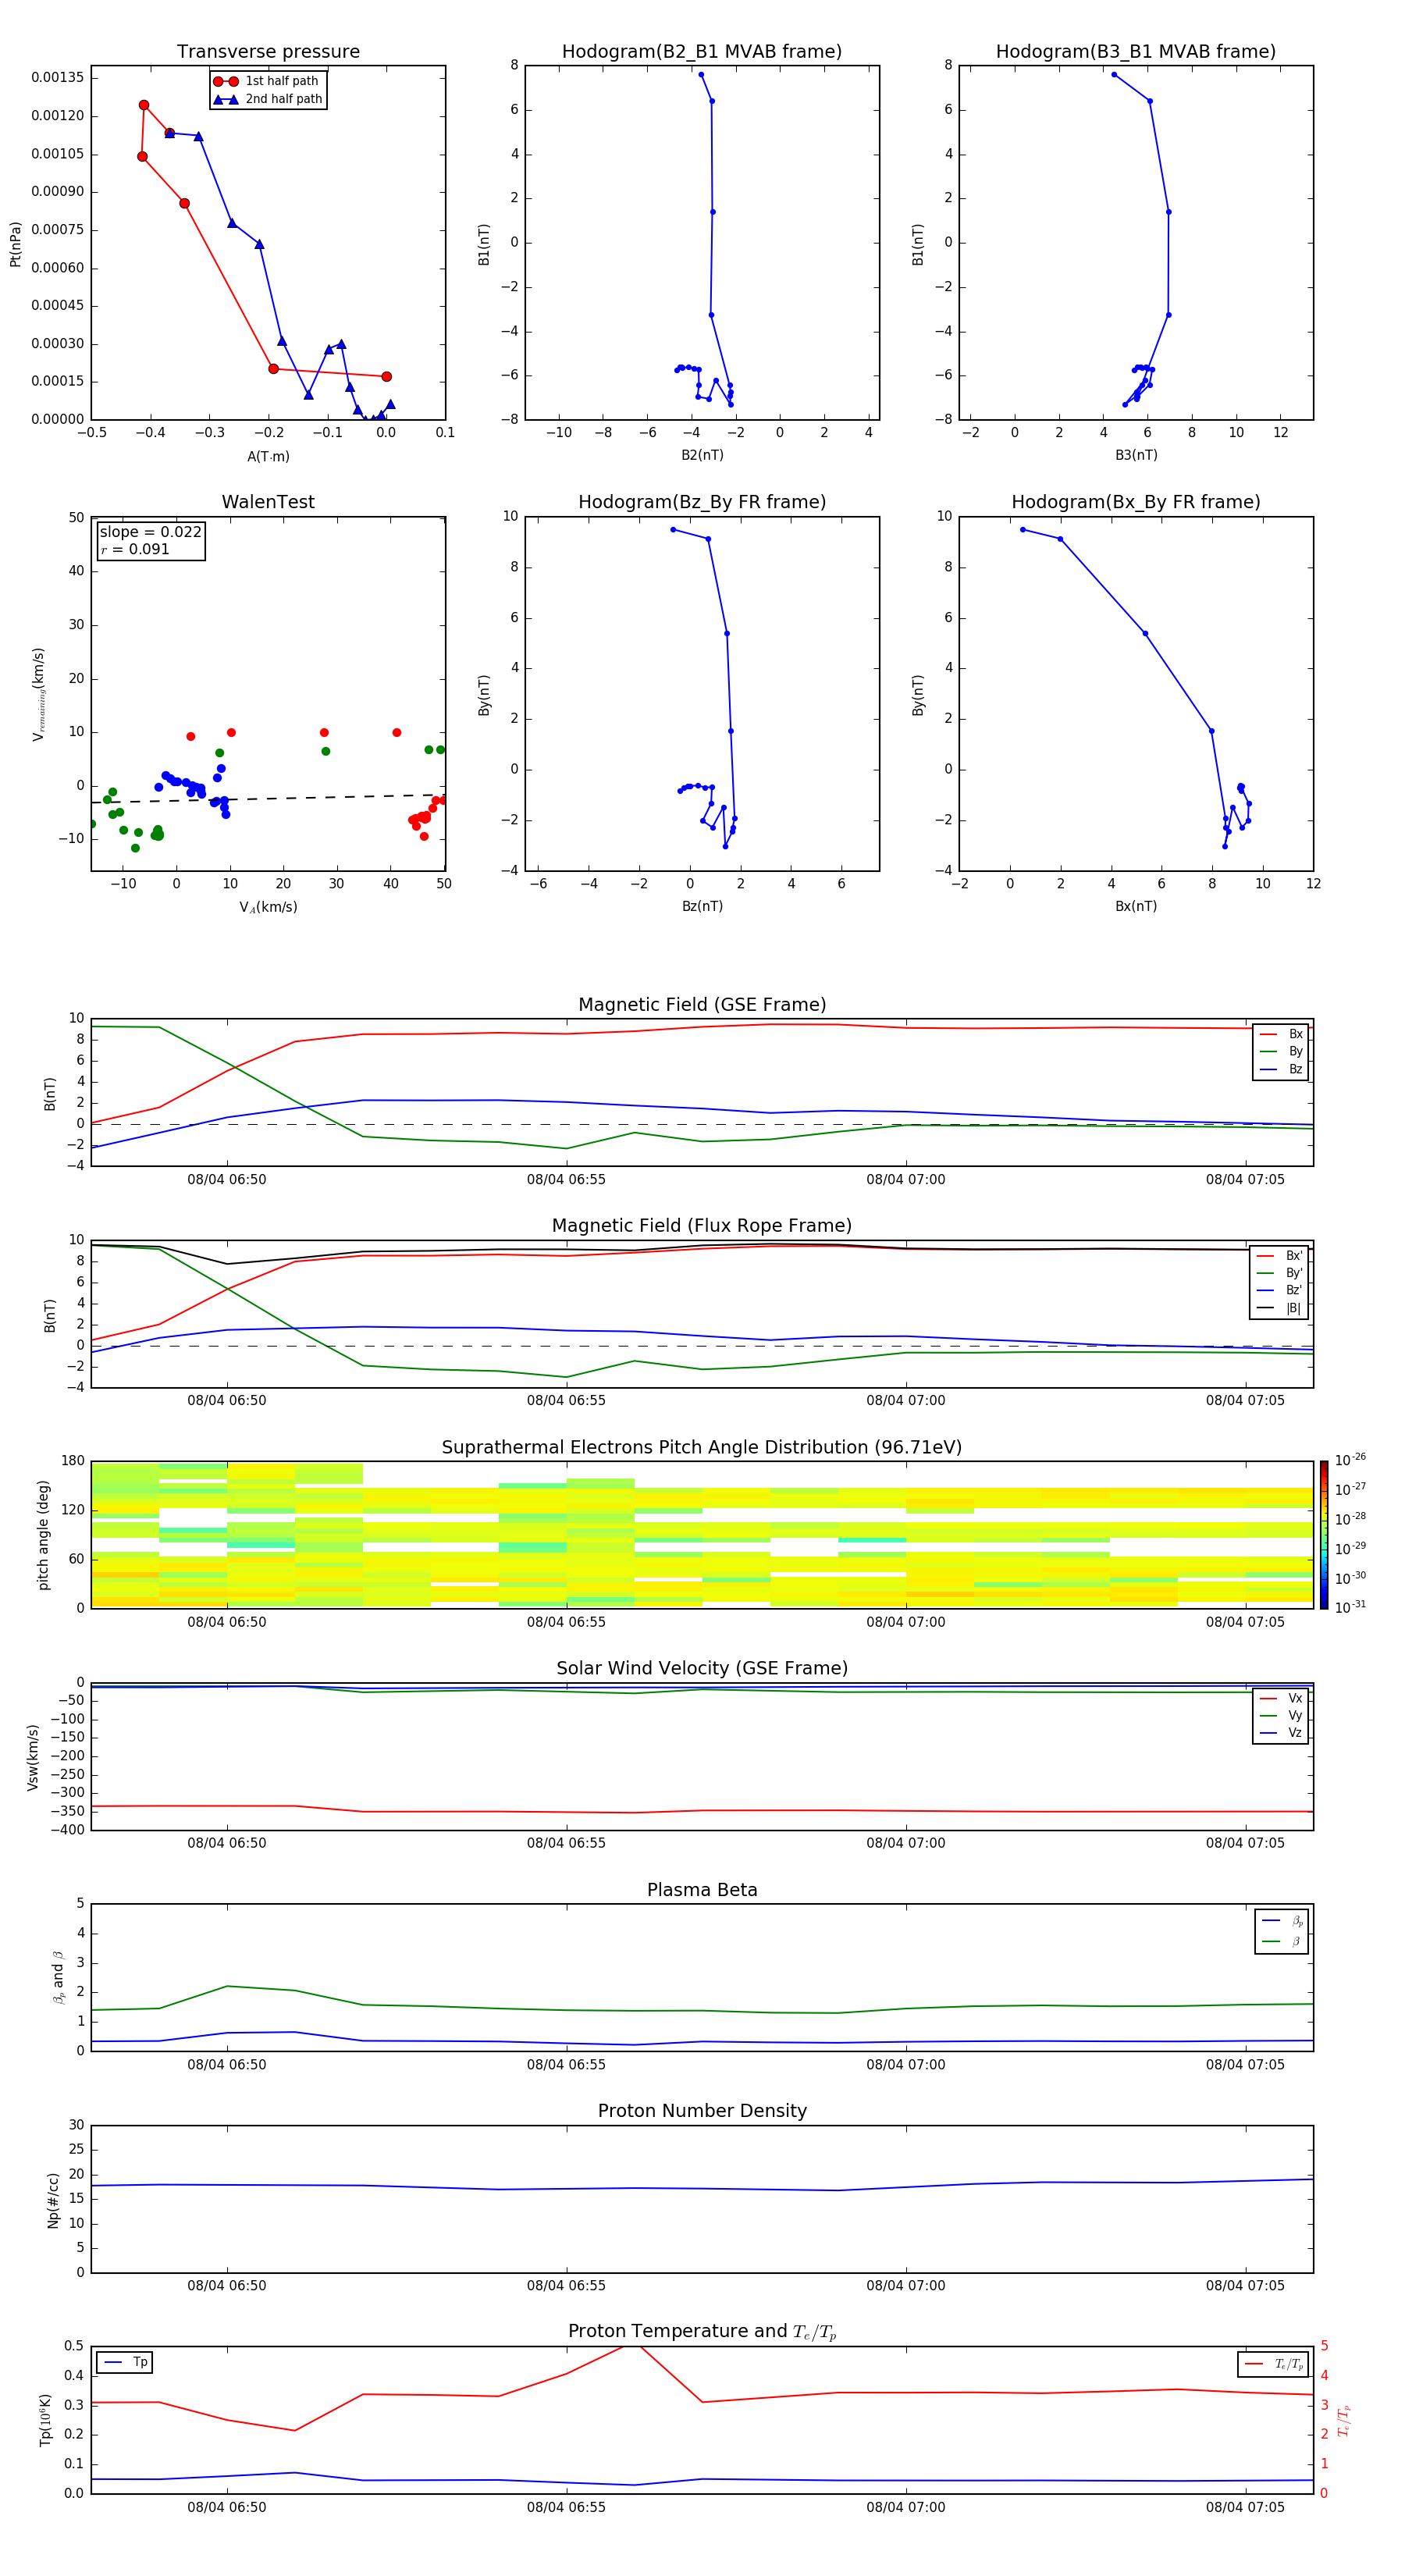Click the "Vsw(km/s)" axis label
This screenshot has width=1405, height=2576.
32,1757
